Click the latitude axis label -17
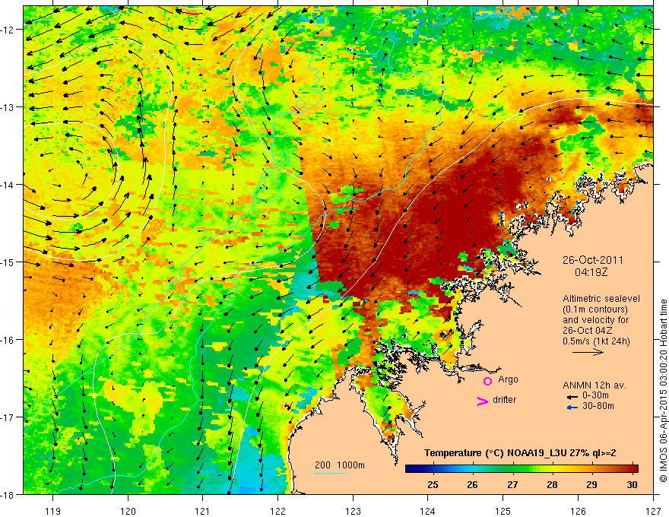Viewport: 669px width, 517px height. [x=8, y=417]
